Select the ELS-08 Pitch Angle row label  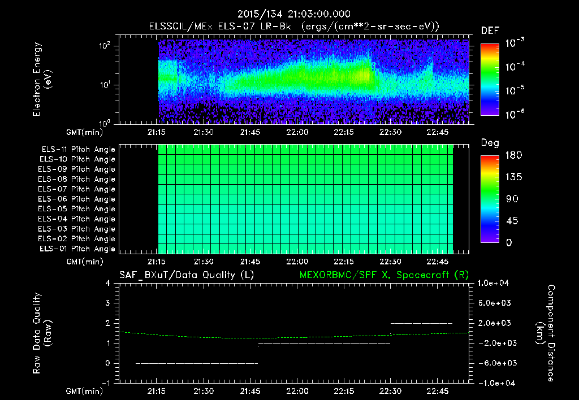76,179
